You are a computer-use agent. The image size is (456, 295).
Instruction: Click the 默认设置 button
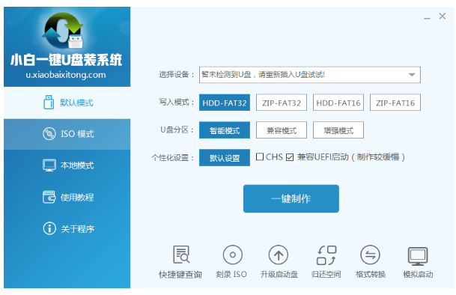click(x=225, y=158)
